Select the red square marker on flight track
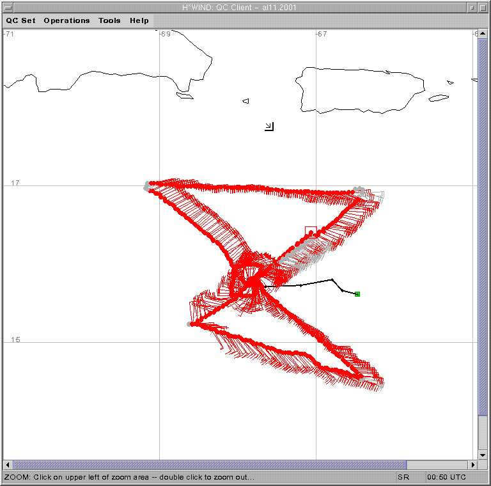This screenshot has width=491, height=486. (311, 231)
